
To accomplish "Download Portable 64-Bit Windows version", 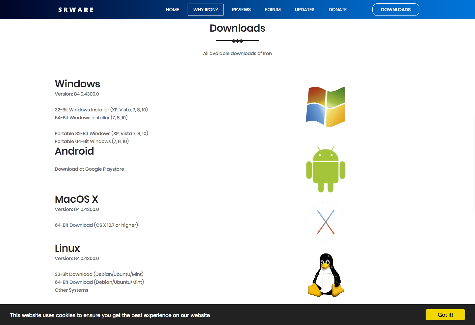I will pos(92,141).
